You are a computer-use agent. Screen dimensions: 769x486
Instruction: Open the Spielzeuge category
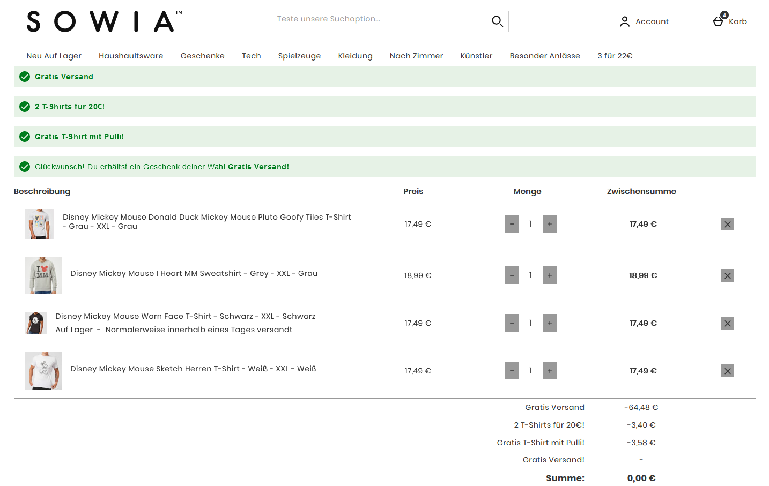tap(299, 56)
